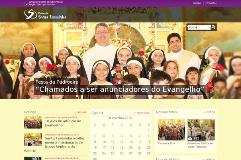Click date quinta-feira 2 de outubro de 2014
The image size is (241, 160).
(x=61, y=118)
